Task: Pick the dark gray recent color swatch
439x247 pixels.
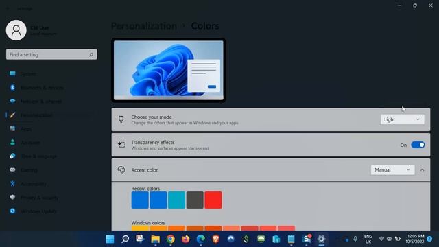Action: 195,200
